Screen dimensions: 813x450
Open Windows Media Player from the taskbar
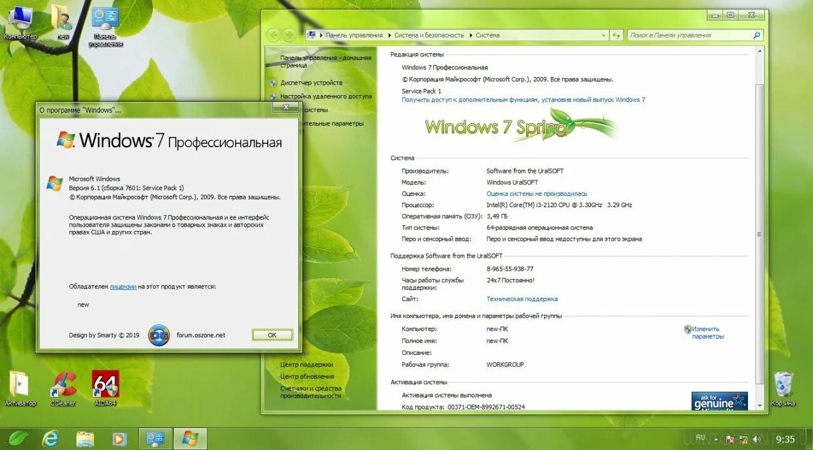point(119,438)
